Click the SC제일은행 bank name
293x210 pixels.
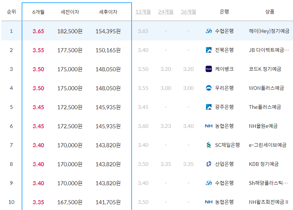pos(227,145)
